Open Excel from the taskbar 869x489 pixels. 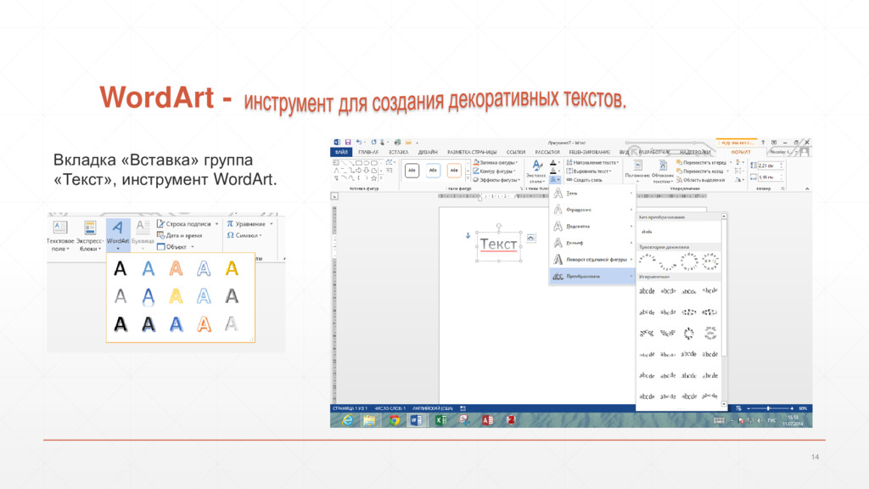point(440,421)
